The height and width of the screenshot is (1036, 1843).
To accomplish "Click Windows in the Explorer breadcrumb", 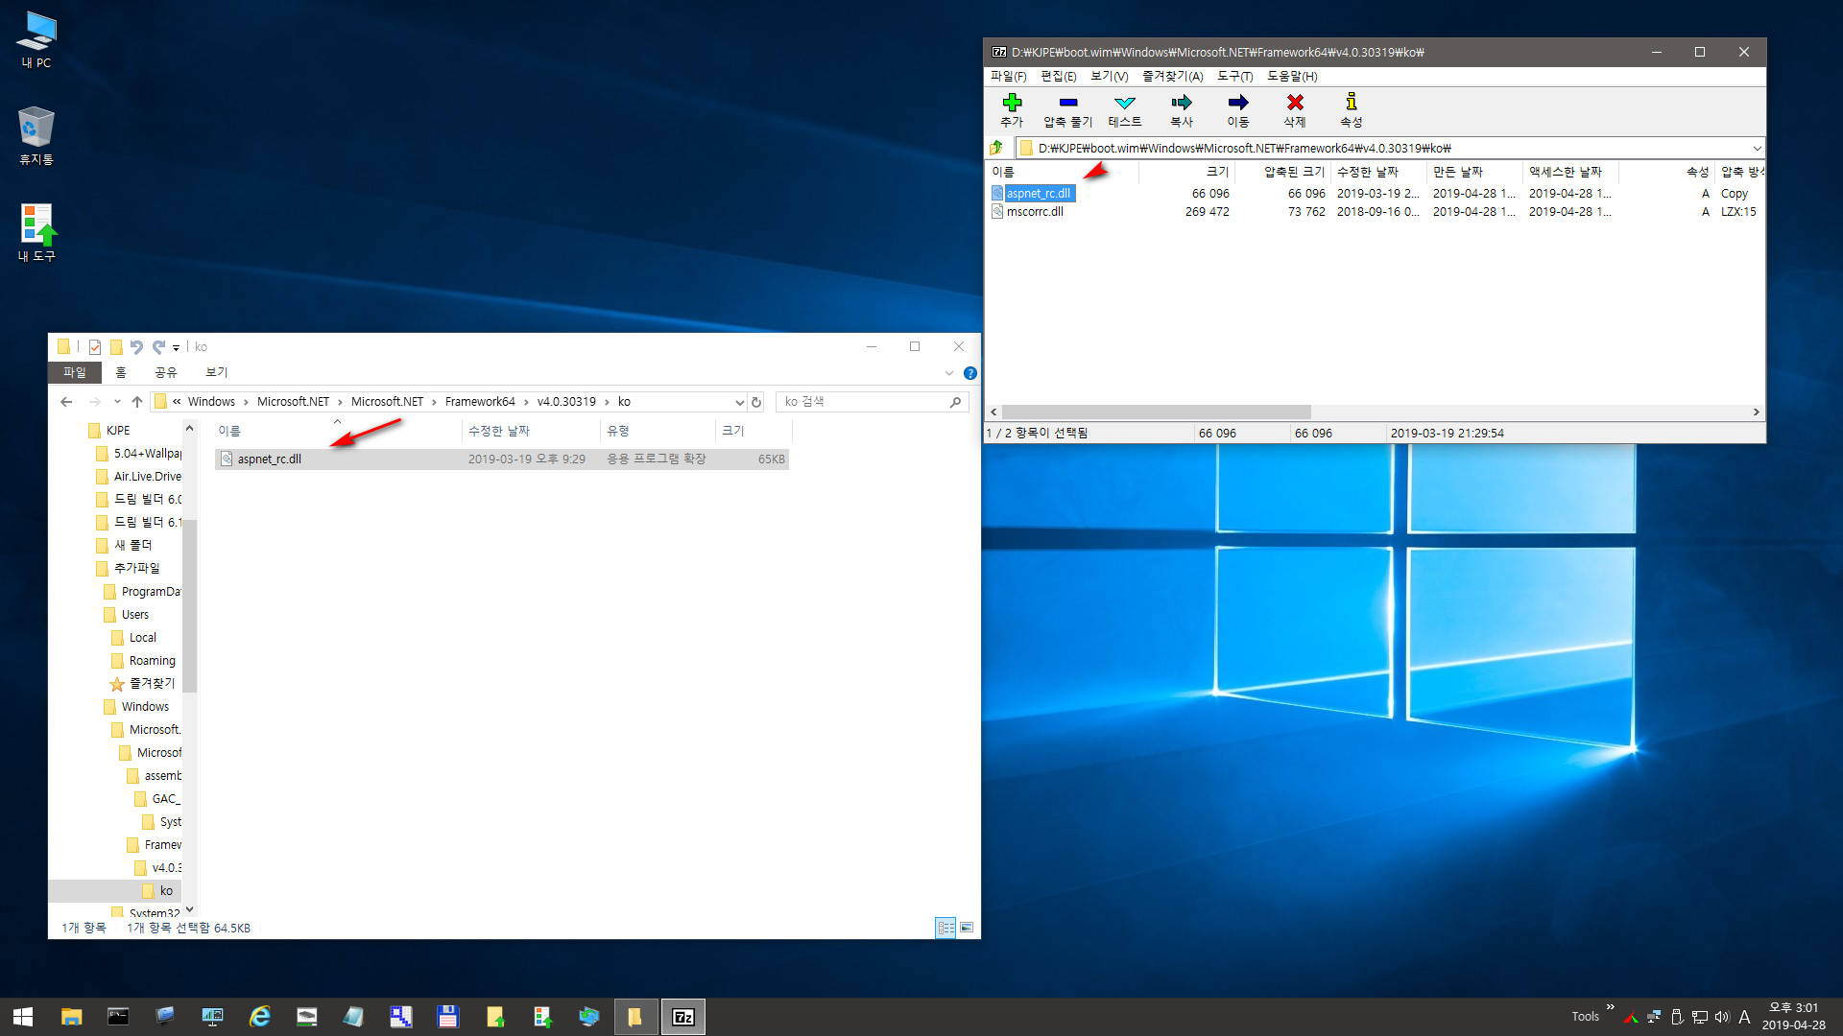I will coord(211,402).
